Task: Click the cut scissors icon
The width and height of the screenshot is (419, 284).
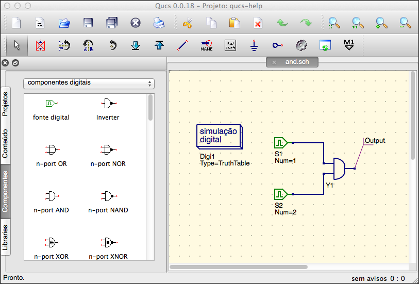Action: [188, 23]
